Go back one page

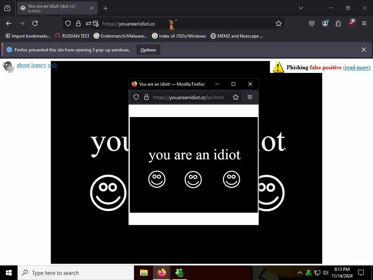pyautogui.click(x=9, y=23)
